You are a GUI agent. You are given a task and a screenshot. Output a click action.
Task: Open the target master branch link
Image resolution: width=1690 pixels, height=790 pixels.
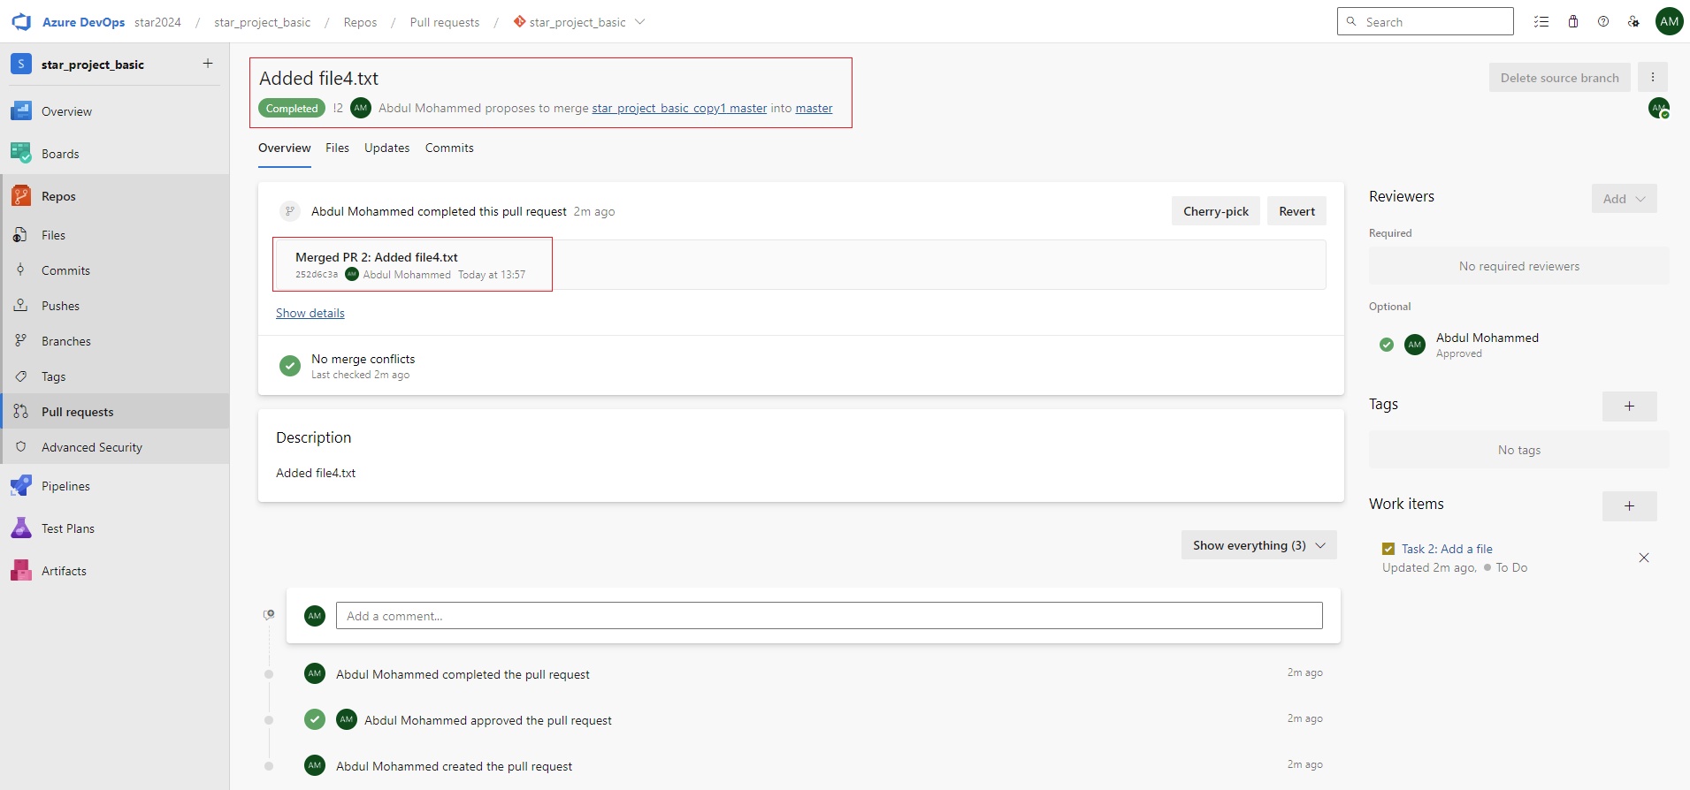click(814, 108)
